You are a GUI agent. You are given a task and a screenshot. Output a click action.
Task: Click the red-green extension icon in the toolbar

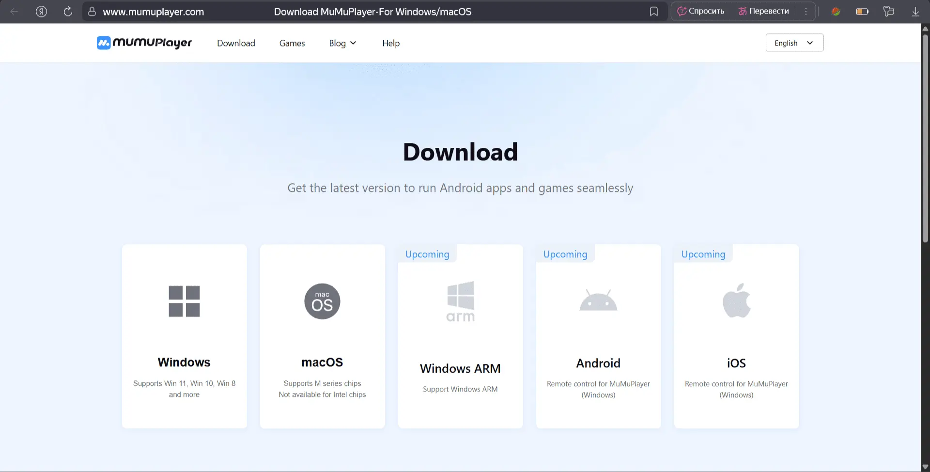(x=836, y=12)
